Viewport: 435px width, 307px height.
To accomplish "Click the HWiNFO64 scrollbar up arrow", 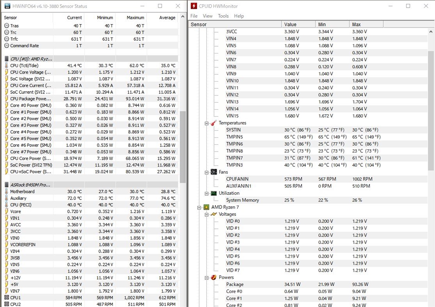I will 183,17.
